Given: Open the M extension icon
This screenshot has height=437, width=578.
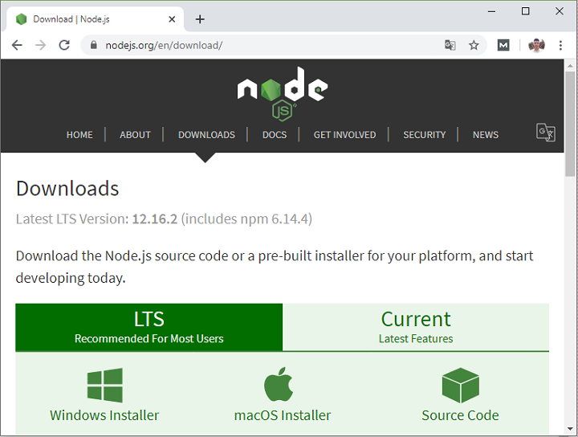Looking at the screenshot, I should click(503, 45).
